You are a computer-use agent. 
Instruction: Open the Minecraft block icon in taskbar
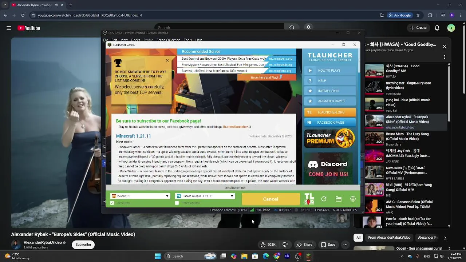(x=308, y=256)
